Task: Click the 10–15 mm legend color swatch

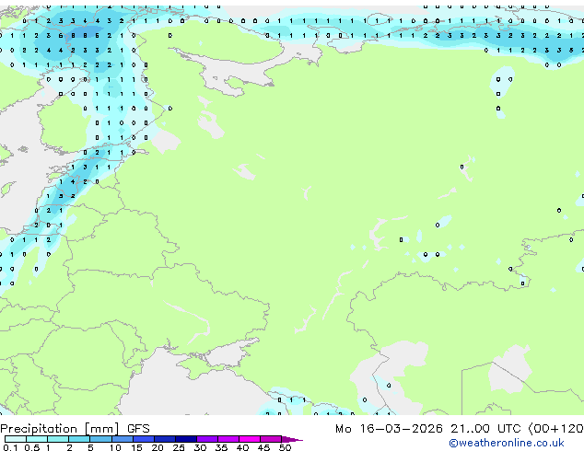Action: coord(122,439)
